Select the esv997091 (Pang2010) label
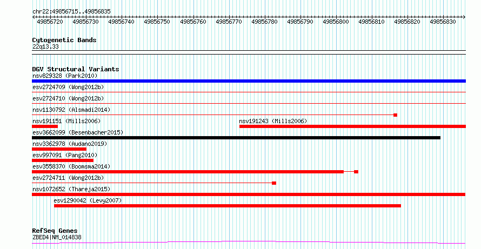481x249 pixels. [65, 155]
